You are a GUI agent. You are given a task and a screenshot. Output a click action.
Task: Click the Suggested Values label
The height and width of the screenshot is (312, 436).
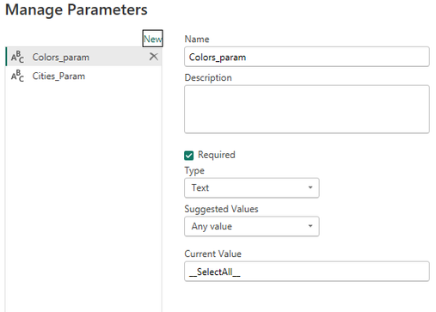[x=221, y=209]
